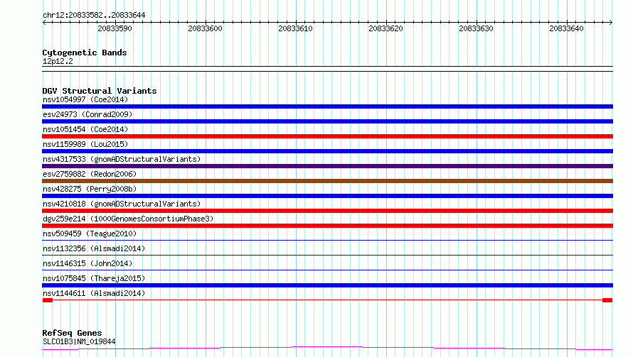This screenshot has height=357, width=633.
Task: Click the blue bar for nsv1054997
Action: point(327,106)
